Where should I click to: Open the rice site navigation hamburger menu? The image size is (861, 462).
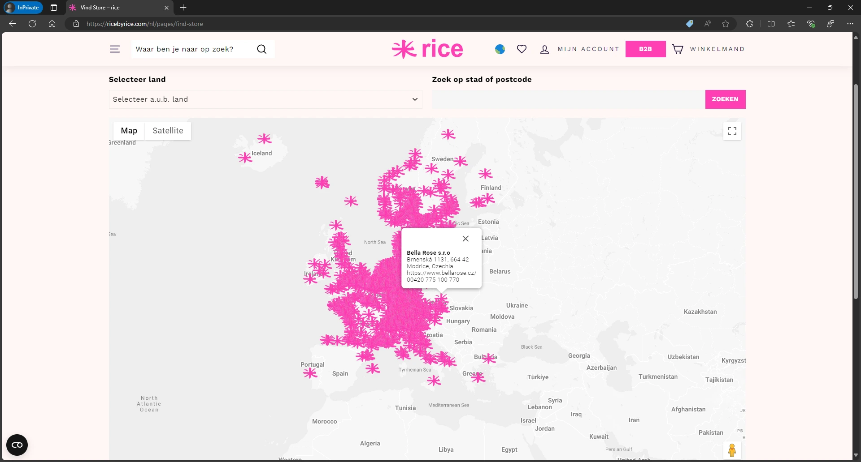pyautogui.click(x=115, y=49)
